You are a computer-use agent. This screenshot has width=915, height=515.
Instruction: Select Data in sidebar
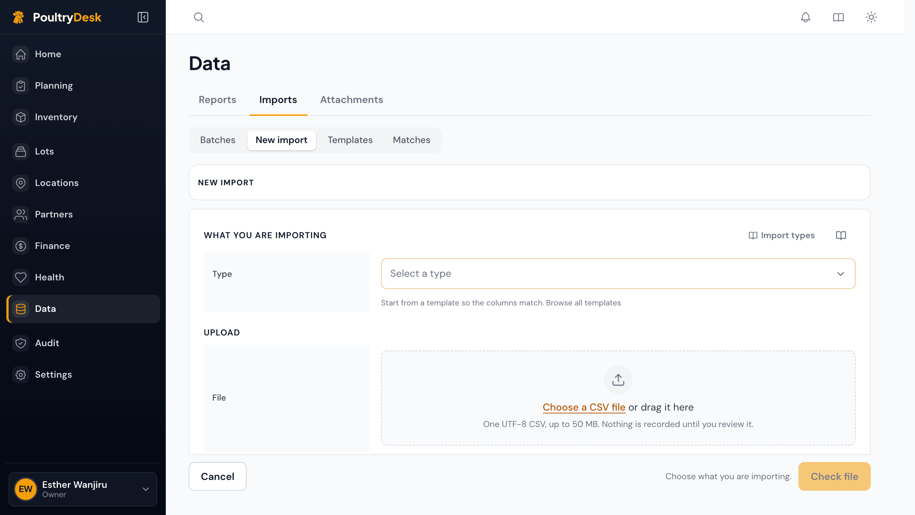click(83, 309)
